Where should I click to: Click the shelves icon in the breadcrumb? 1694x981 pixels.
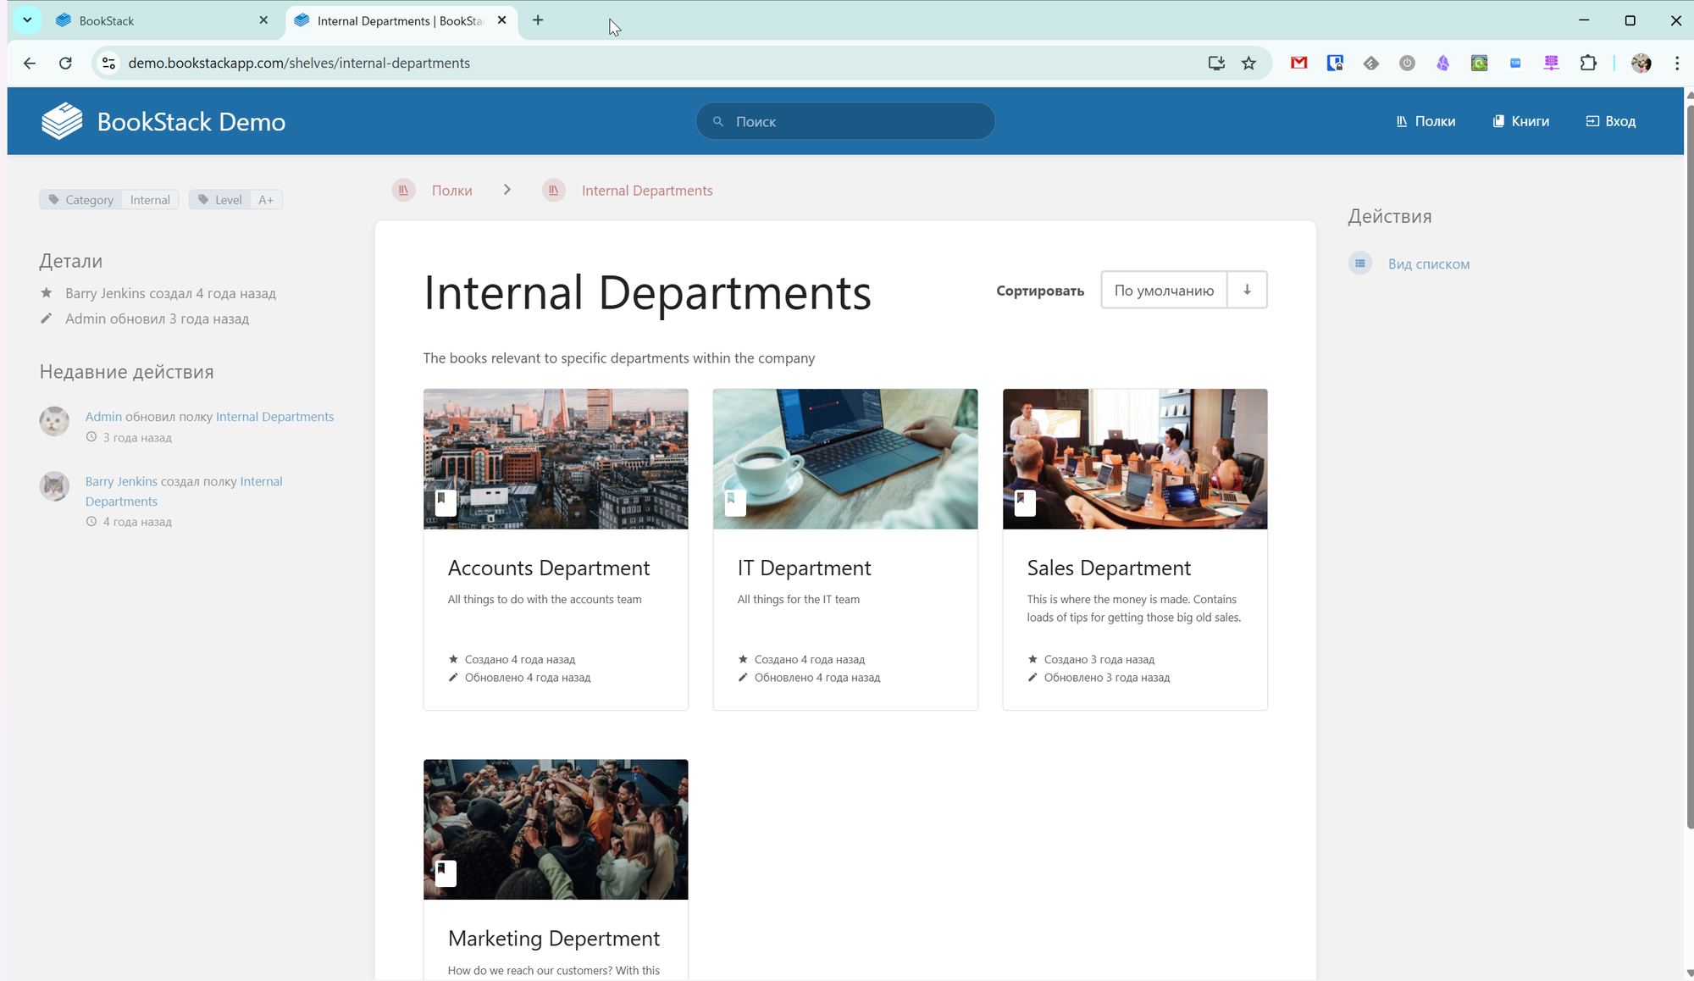(404, 191)
